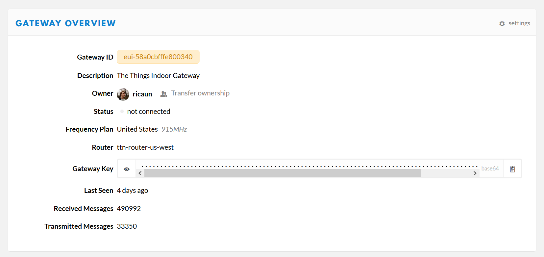Click the received messages count 490992
The width and height of the screenshot is (544, 257).
[x=129, y=209]
